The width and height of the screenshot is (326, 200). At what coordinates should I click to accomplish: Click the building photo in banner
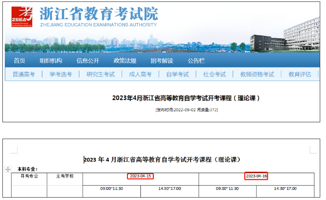coord(285,35)
